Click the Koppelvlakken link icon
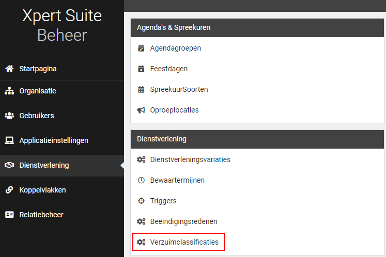Screen dimensions: 386x257 click(9, 190)
